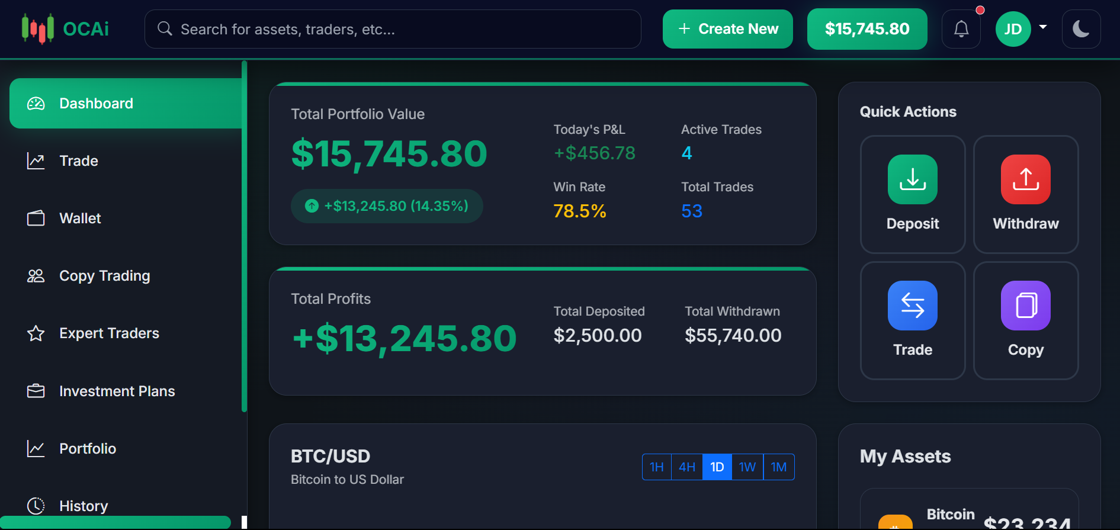Click the Wallet icon in sidebar
The width and height of the screenshot is (1120, 530).
[36, 219]
